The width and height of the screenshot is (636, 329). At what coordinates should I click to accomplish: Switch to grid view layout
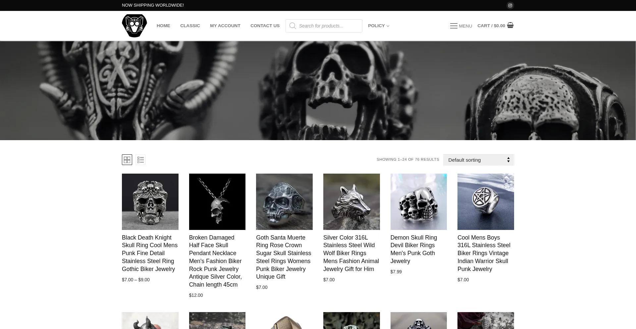point(127,160)
